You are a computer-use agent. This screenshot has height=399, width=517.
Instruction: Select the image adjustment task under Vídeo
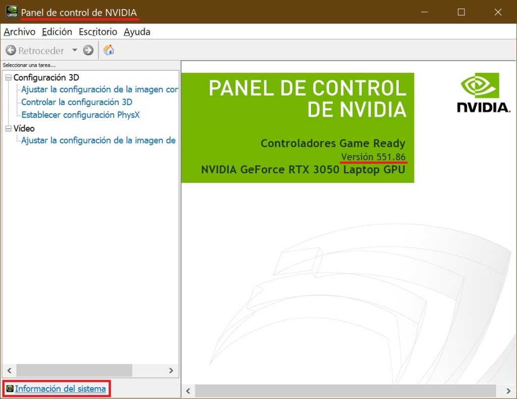tap(99, 140)
